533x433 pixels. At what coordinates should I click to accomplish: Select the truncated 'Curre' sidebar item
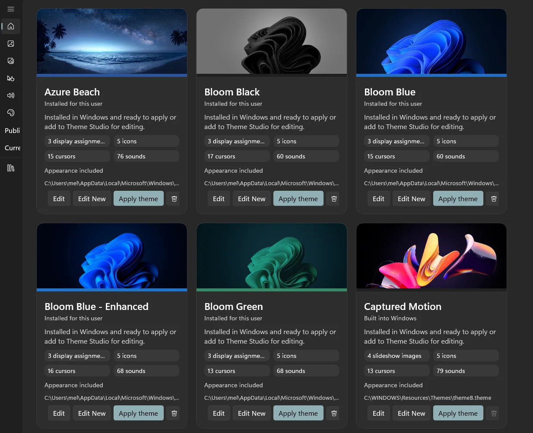(x=12, y=148)
